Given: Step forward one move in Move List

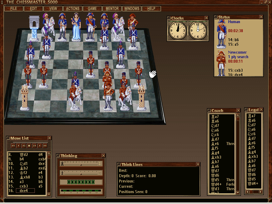Looking at the screenshot, I should point(40,146).
